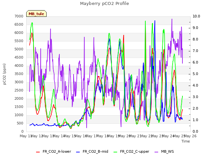Viewport: 210px width, 158px height.
Task: Click the May 12 date tick label
Action: coord(37,136)
